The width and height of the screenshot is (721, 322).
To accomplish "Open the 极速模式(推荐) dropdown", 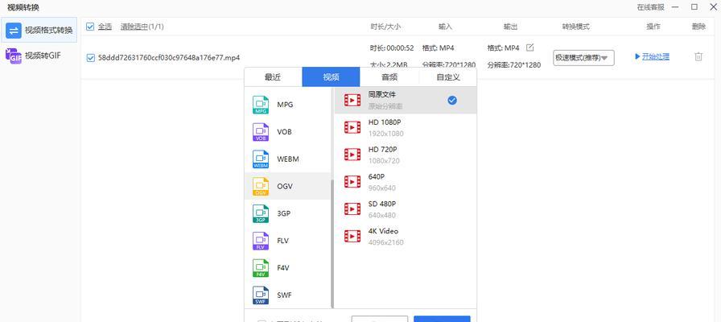I will click(x=583, y=57).
